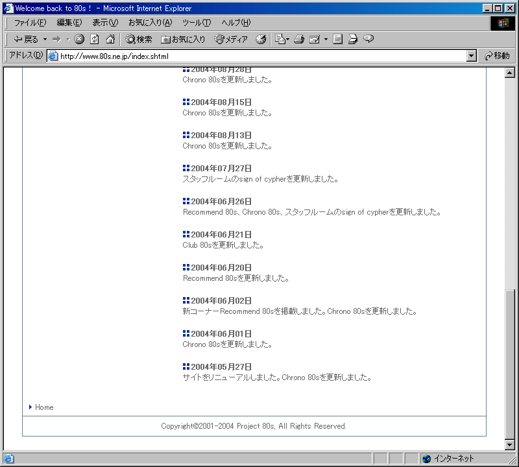
Task: Click the Stop loading icon
Action: coord(79,40)
